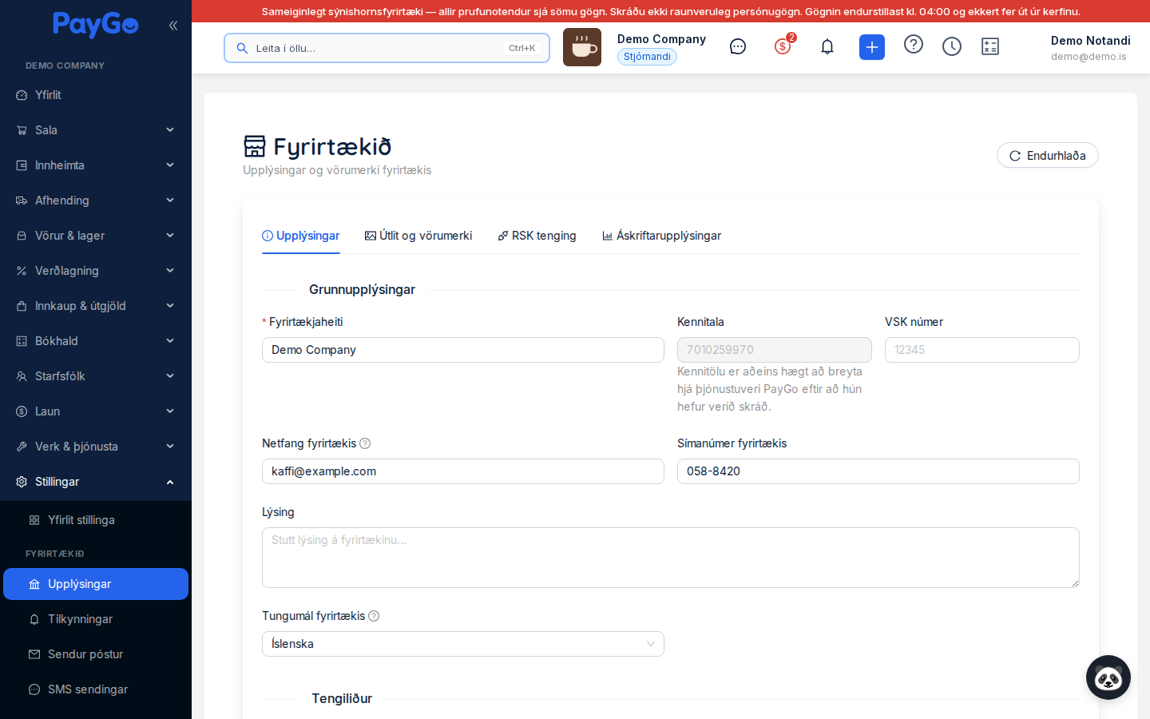Collapse the Stillingar menu
The image size is (1150, 719).
tap(96, 482)
